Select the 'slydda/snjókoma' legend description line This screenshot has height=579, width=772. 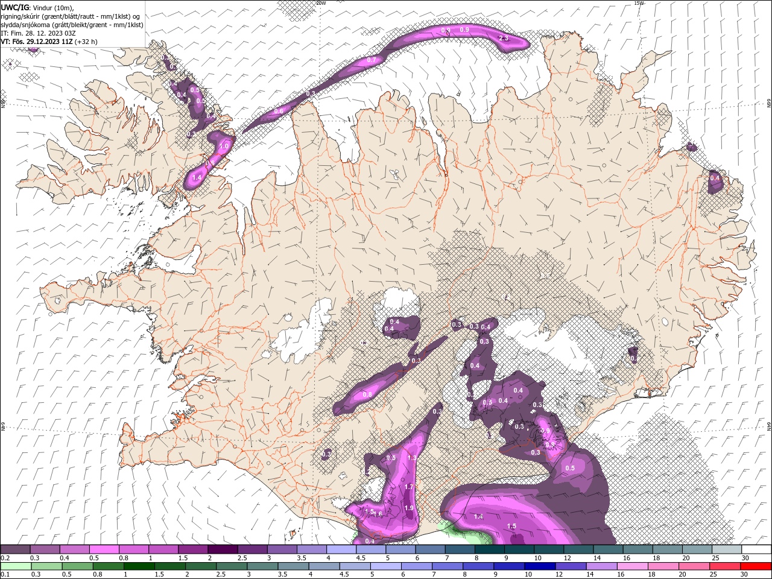click(x=72, y=25)
